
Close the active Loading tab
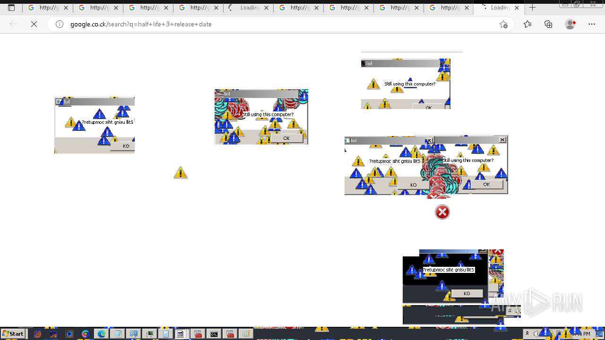[517, 8]
